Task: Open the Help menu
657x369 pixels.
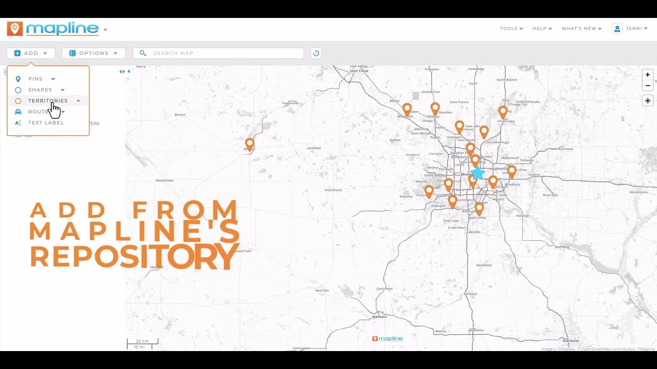Action: coord(542,29)
